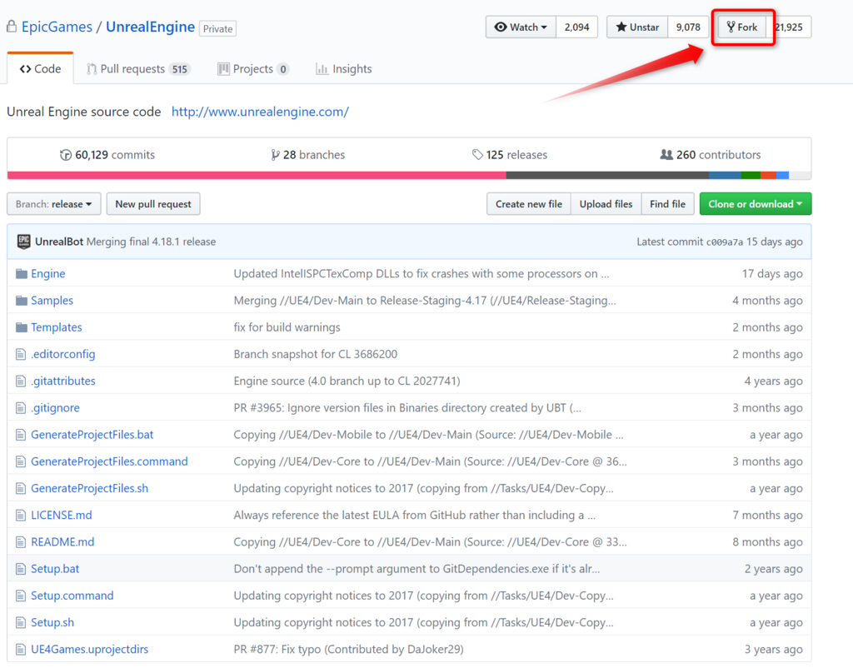Open the README.md file
Screen dimensions: 853x668
point(62,541)
